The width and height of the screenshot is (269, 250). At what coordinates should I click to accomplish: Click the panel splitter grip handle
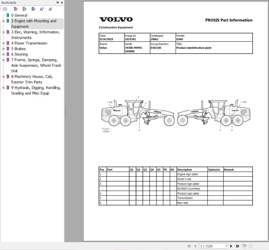click(66, 111)
